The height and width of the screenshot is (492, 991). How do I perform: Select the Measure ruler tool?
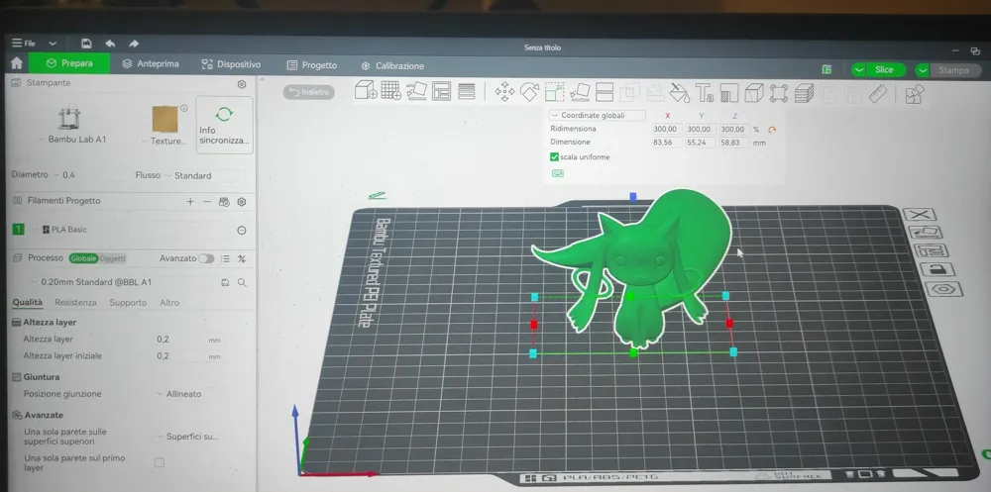click(878, 94)
